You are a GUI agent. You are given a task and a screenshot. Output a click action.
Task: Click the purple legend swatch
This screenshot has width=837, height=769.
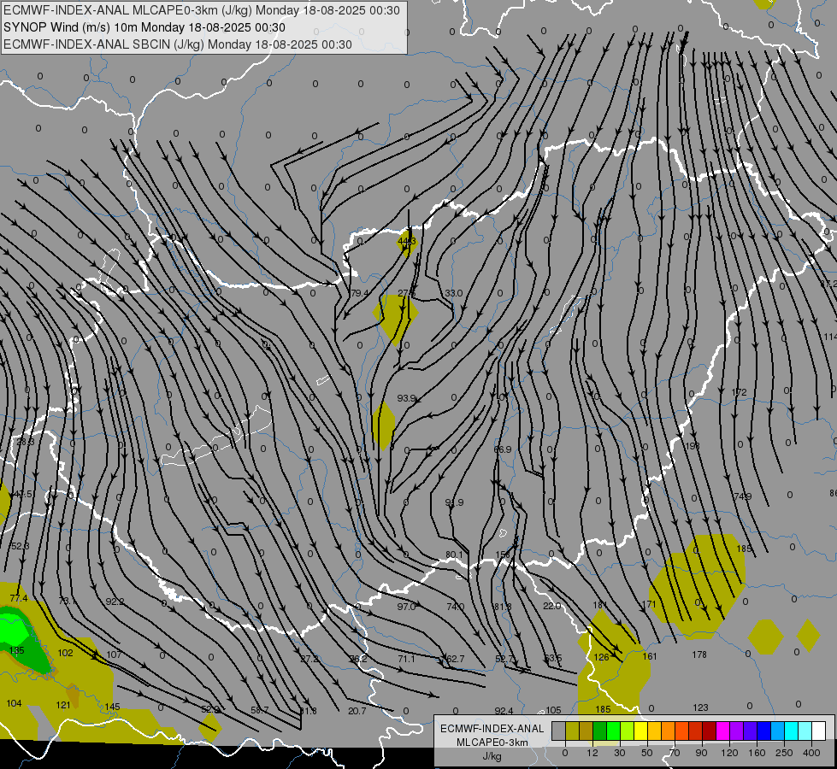coord(737,731)
